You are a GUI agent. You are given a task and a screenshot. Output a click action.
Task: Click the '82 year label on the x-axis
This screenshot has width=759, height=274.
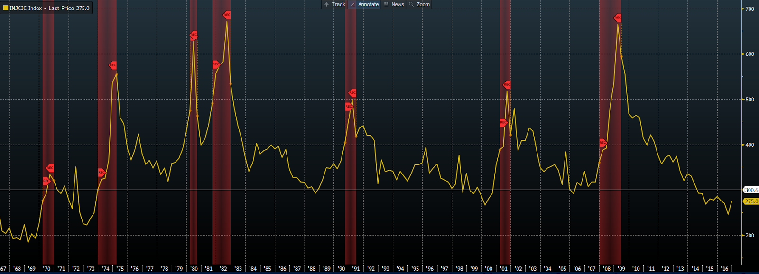(223, 269)
